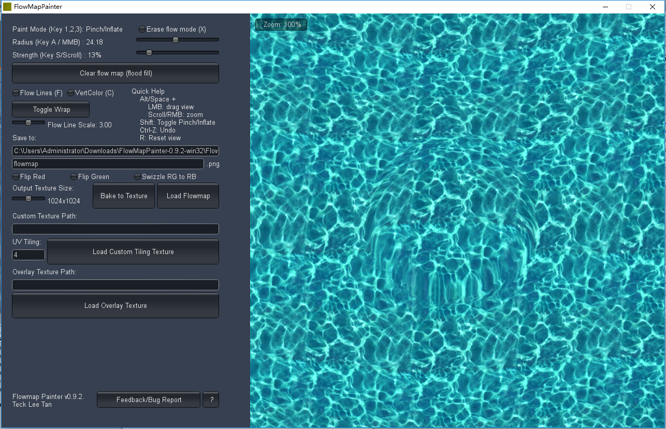
Task: Open the question mark help button
Action: [211, 400]
